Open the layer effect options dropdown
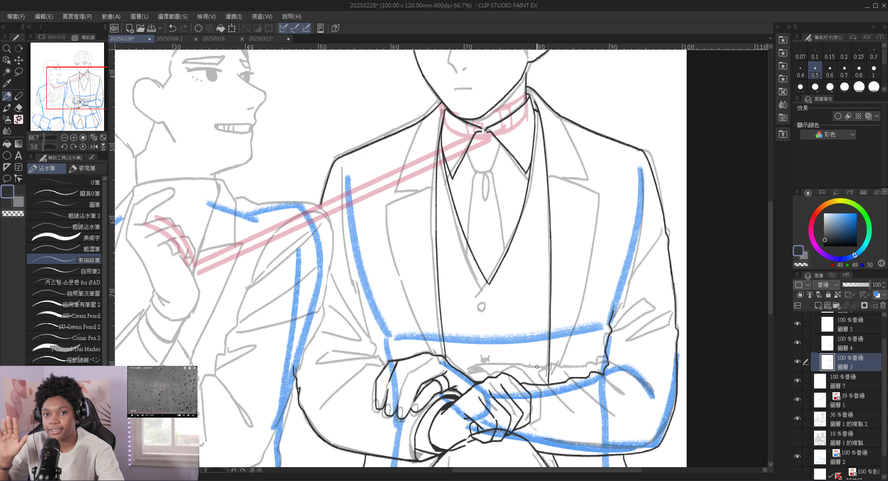 point(877,116)
